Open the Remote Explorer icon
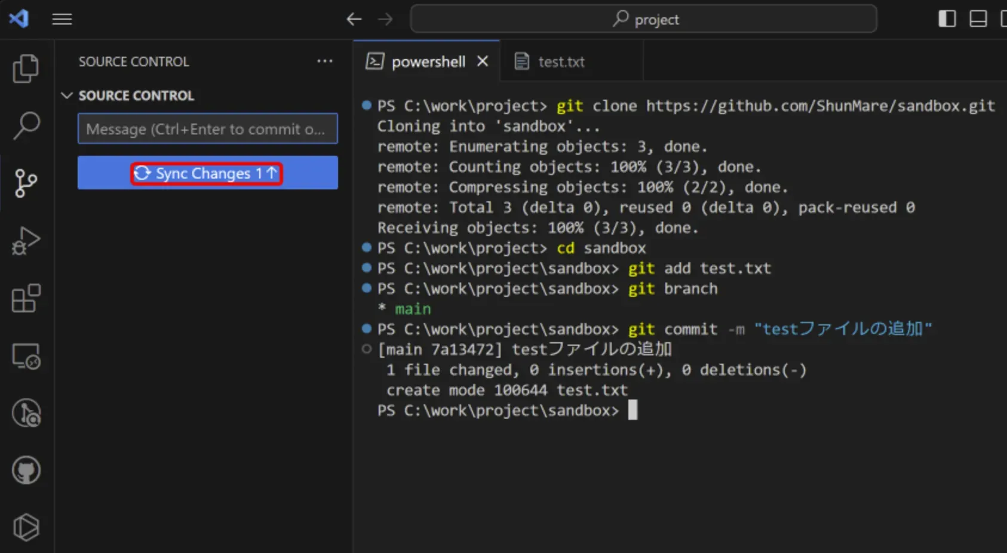 26,356
